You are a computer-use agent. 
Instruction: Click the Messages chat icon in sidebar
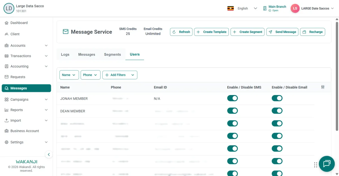click(6, 88)
